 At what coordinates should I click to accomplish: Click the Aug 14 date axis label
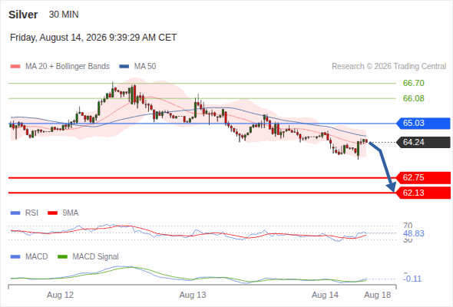point(325,295)
